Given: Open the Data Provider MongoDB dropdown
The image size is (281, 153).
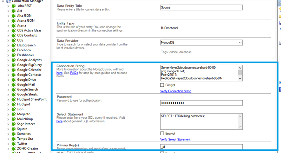Looking at the screenshot, I should click(x=240, y=43).
